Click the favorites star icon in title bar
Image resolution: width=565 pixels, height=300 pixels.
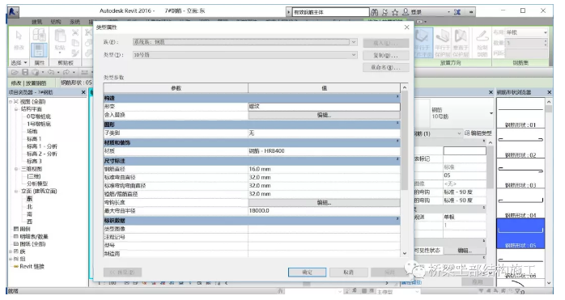395,12
